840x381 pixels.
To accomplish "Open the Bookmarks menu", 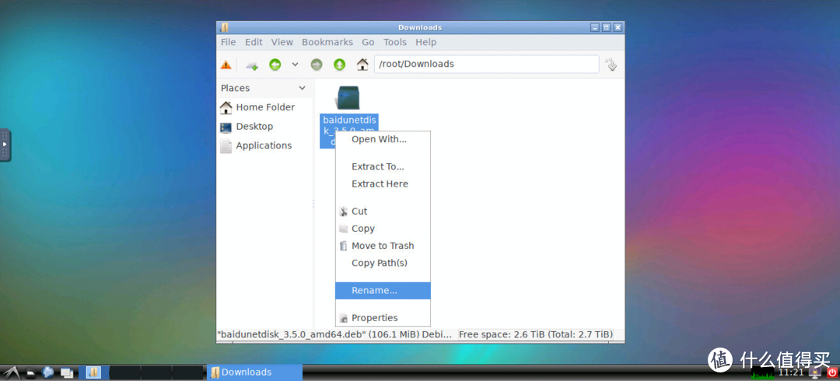I will (327, 42).
